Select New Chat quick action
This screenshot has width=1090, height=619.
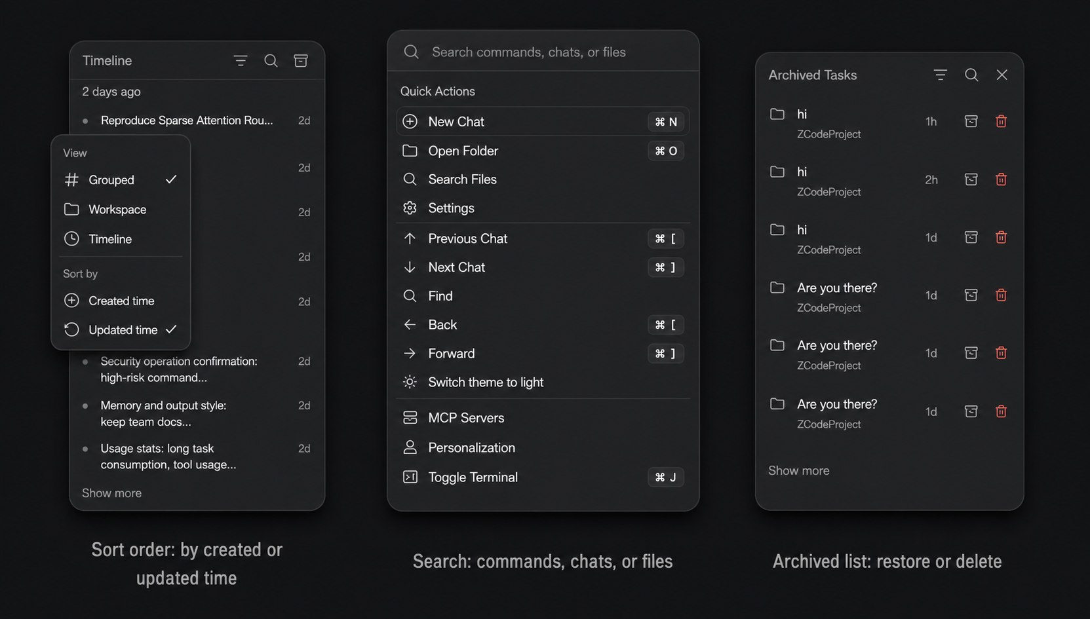coord(543,122)
